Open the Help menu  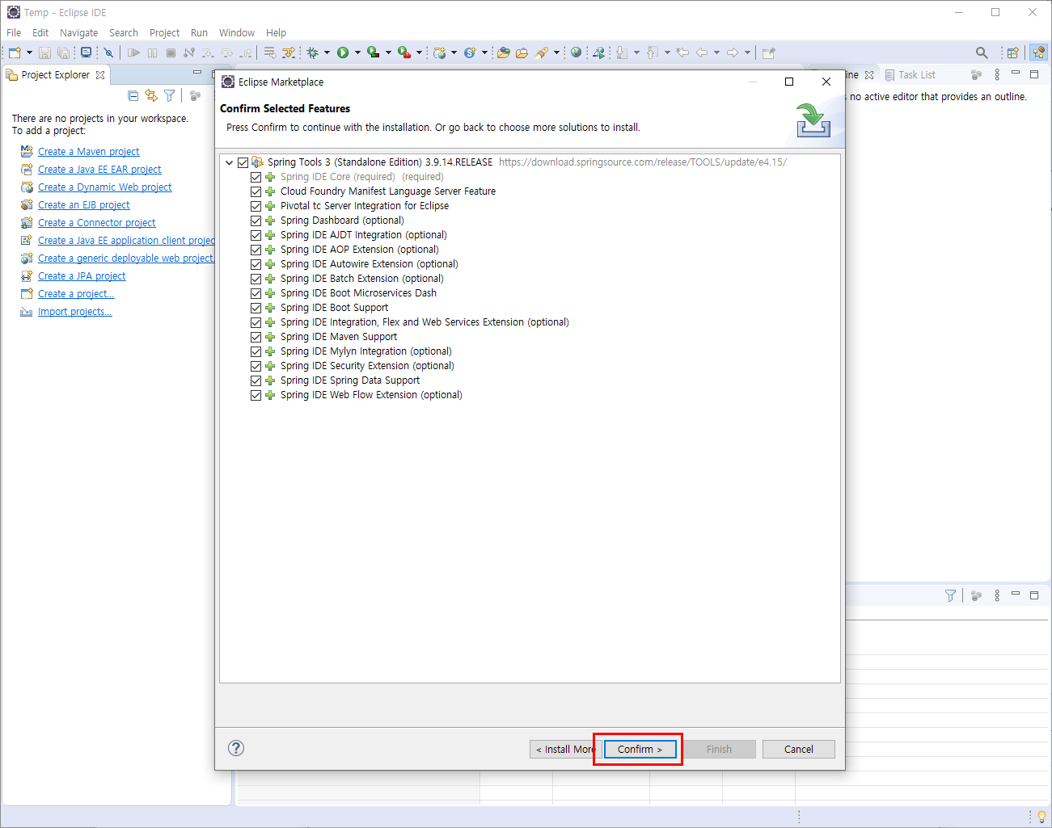[x=276, y=32]
